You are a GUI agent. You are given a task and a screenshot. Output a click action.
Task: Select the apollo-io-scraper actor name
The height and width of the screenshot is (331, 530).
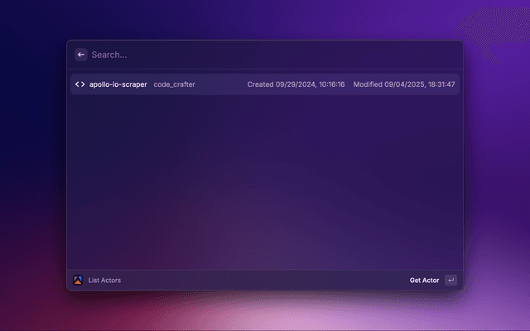118,84
